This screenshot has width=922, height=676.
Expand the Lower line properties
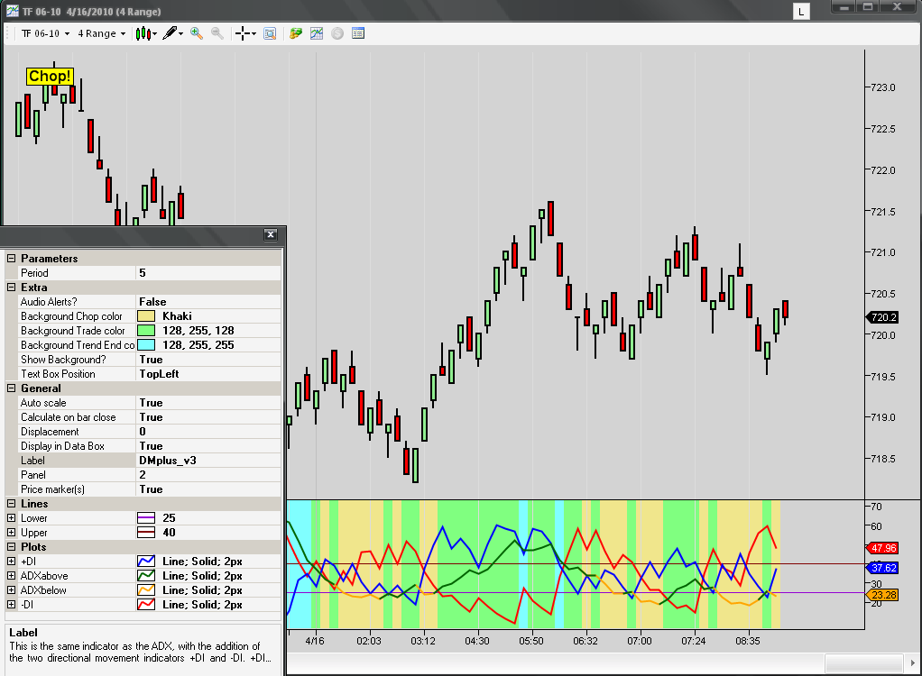[x=11, y=518]
